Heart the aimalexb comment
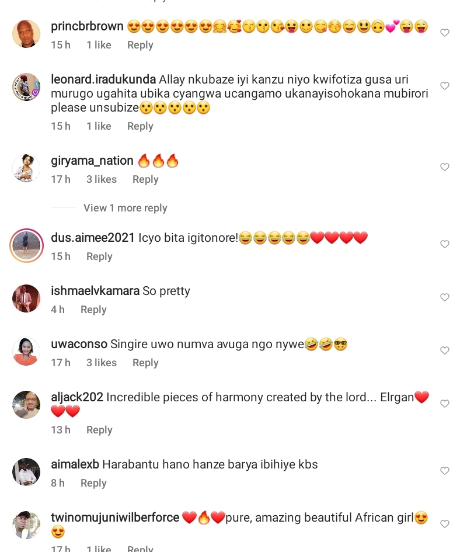The image size is (467, 552). [x=445, y=471]
